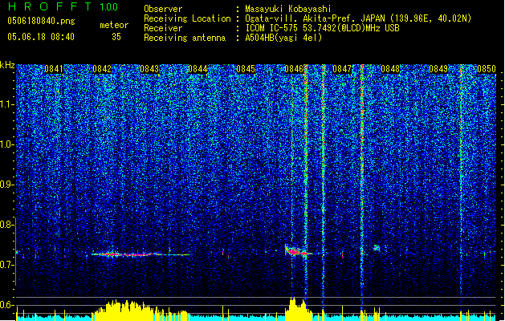505x321 pixels.
Task: Click the "Receiver" field label
Action: (x=163, y=28)
